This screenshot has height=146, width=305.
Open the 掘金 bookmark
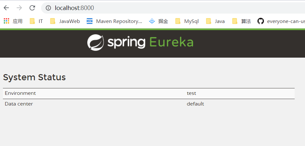[158, 21]
